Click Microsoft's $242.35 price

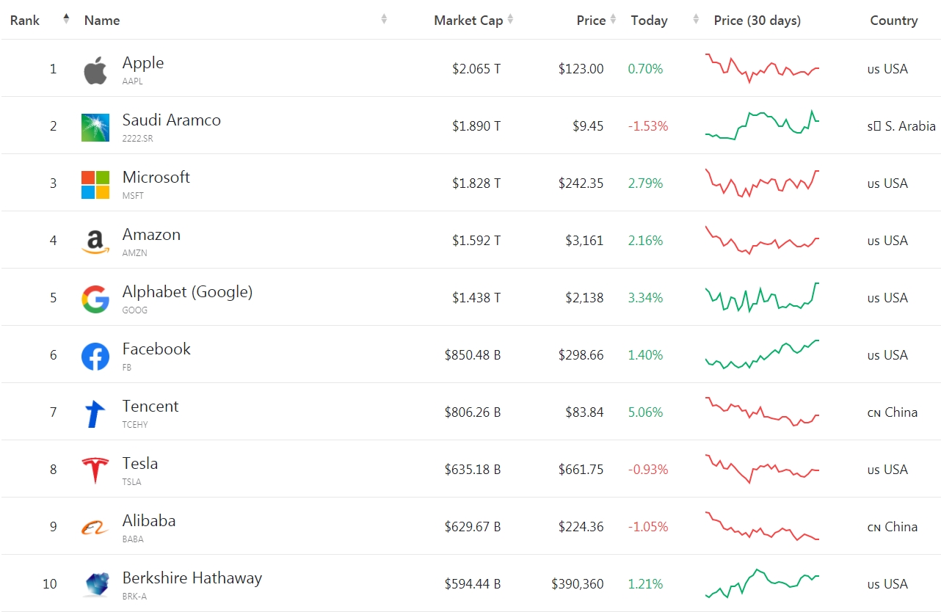point(581,183)
